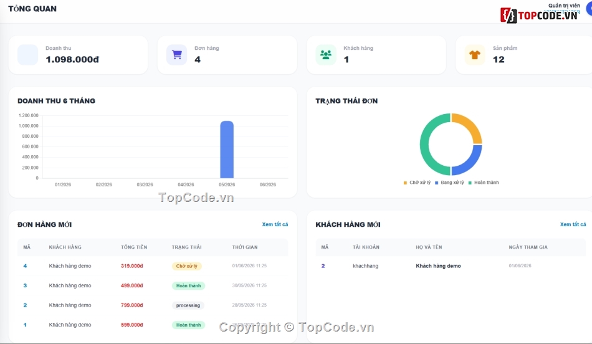Open order number 1 link
The image size is (592, 344).
25,325
